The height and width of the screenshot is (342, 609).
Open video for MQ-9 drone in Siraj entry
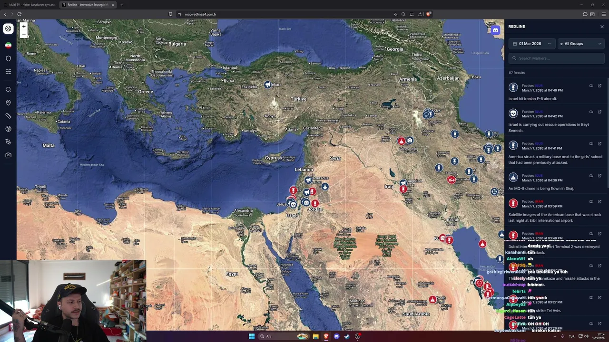591,176
